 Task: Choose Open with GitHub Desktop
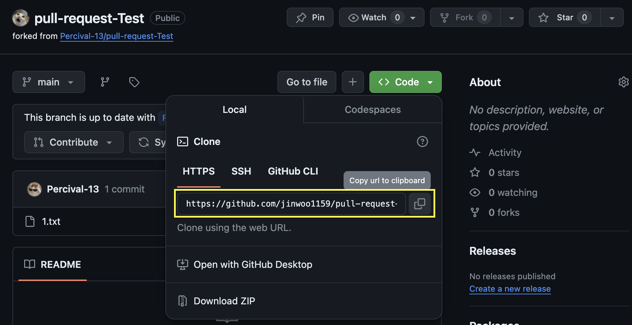pyautogui.click(x=245, y=264)
